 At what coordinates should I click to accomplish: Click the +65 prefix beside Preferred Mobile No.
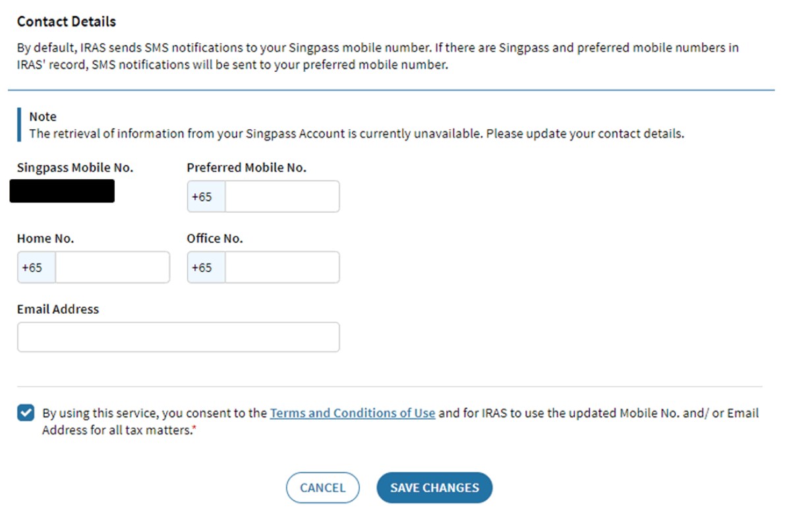[x=202, y=197]
